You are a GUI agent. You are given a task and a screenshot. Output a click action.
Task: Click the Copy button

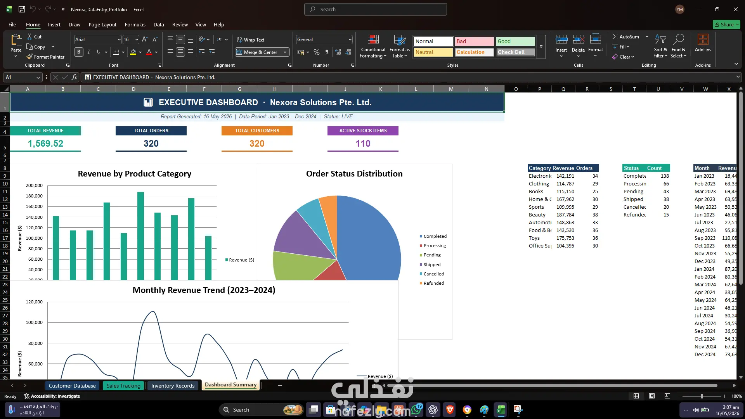[x=36, y=47]
